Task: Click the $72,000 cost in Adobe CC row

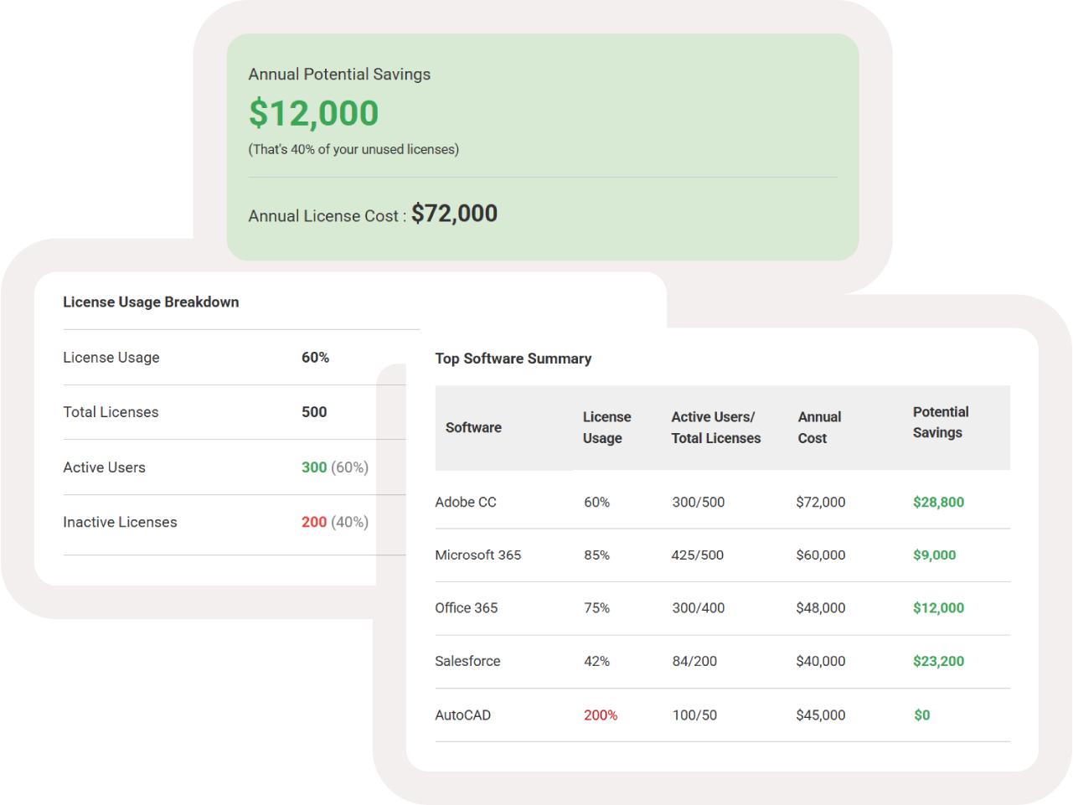Action: pos(821,503)
